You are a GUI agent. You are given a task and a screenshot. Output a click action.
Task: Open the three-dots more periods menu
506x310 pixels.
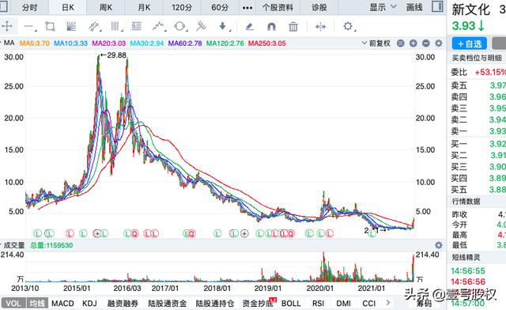[247, 8]
